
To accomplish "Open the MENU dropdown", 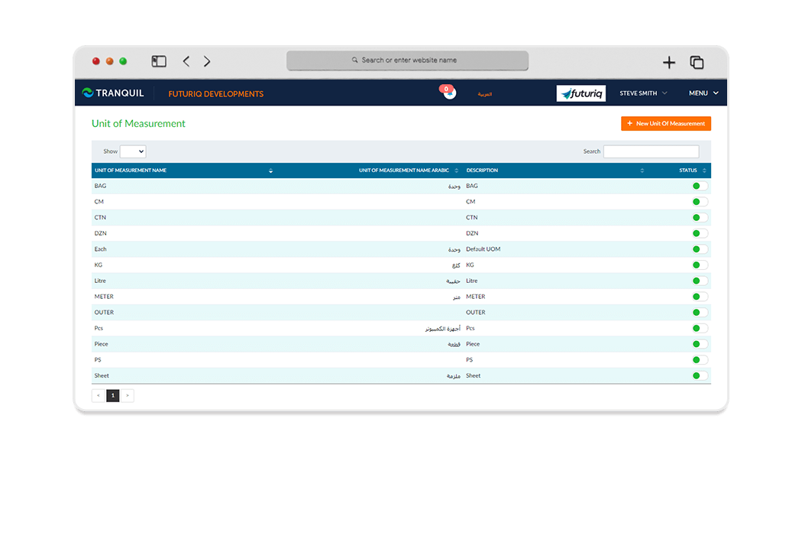I will [702, 93].
